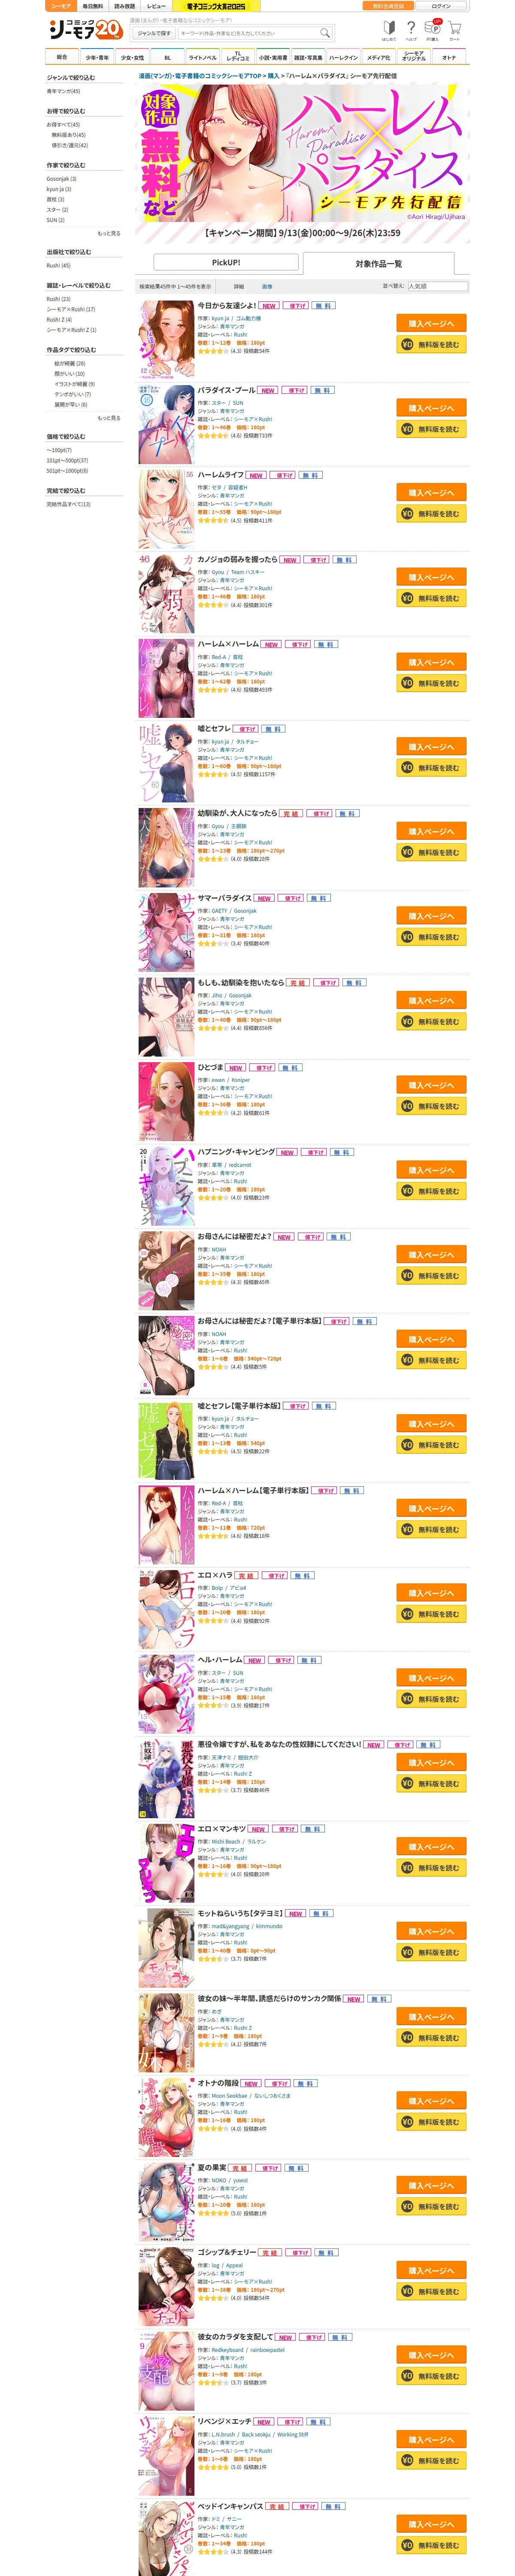Open the 人気順 sort order dropdown
Image resolution: width=515 pixels, height=2576 pixels.
click(437, 286)
